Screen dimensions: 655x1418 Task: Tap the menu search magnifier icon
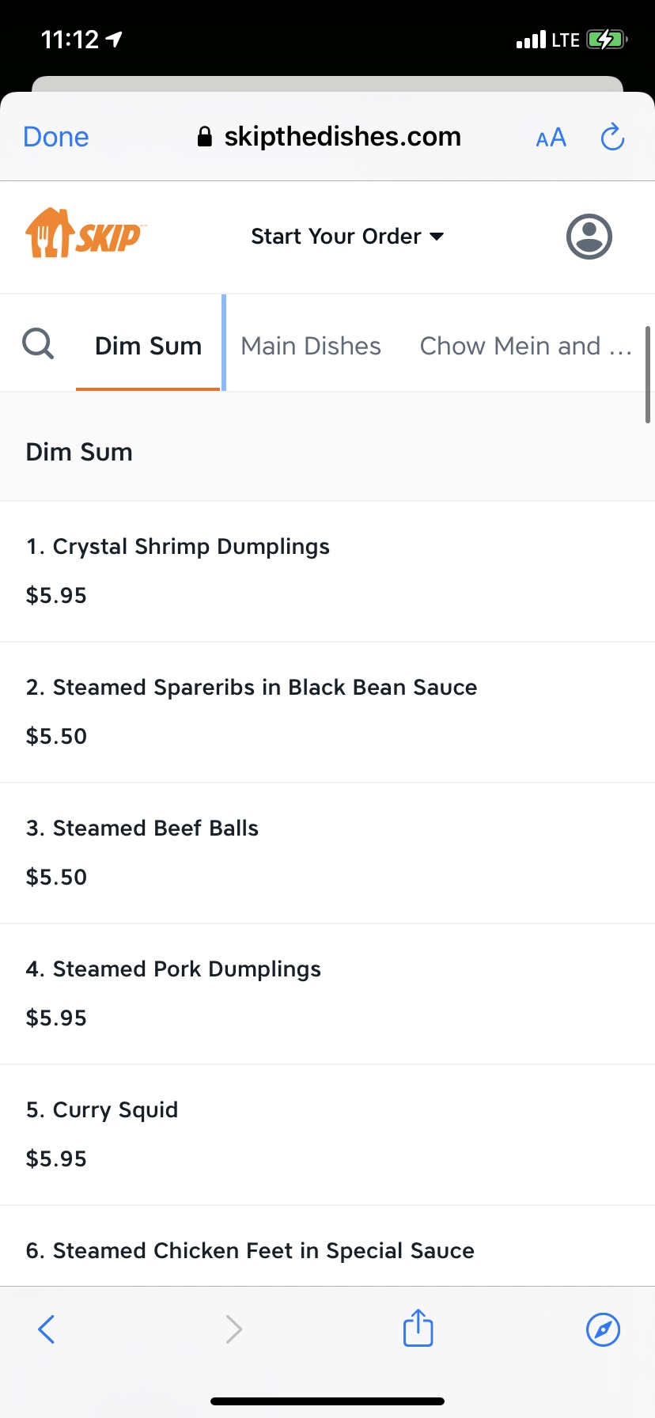click(x=38, y=345)
